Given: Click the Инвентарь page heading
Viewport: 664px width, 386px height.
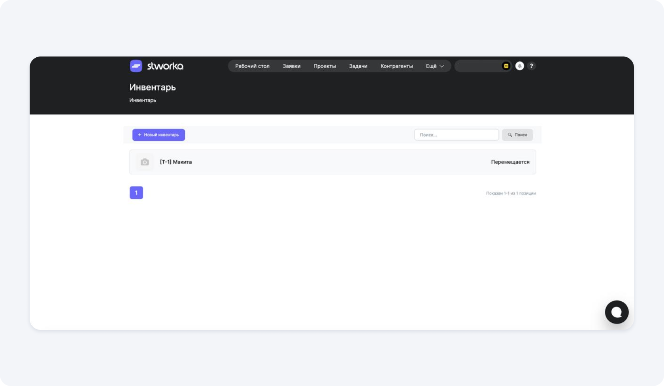Looking at the screenshot, I should (x=153, y=87).
